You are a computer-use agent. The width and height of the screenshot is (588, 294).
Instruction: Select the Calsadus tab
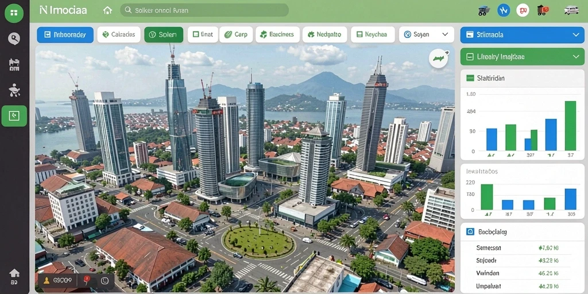point(119,34)
